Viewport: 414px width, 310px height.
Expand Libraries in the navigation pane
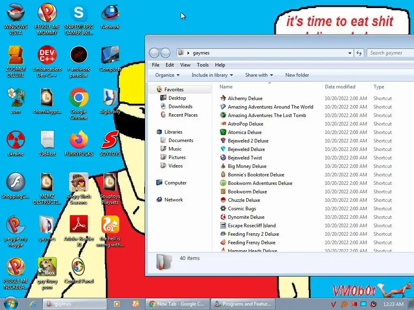[x=173, y=132]
